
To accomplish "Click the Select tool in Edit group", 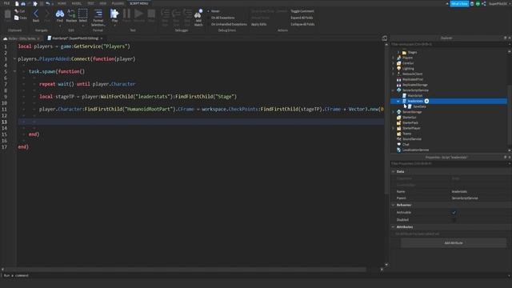I will click(83, 14).
